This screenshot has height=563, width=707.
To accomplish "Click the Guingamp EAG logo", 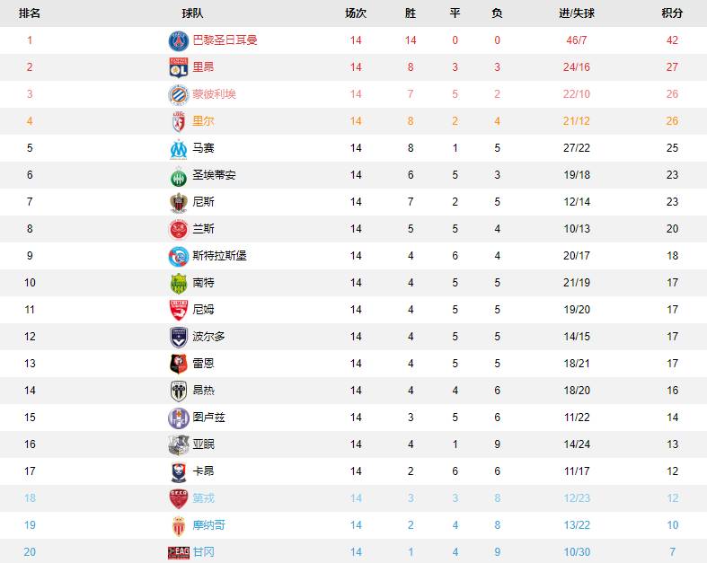I will tap(179, 552).
